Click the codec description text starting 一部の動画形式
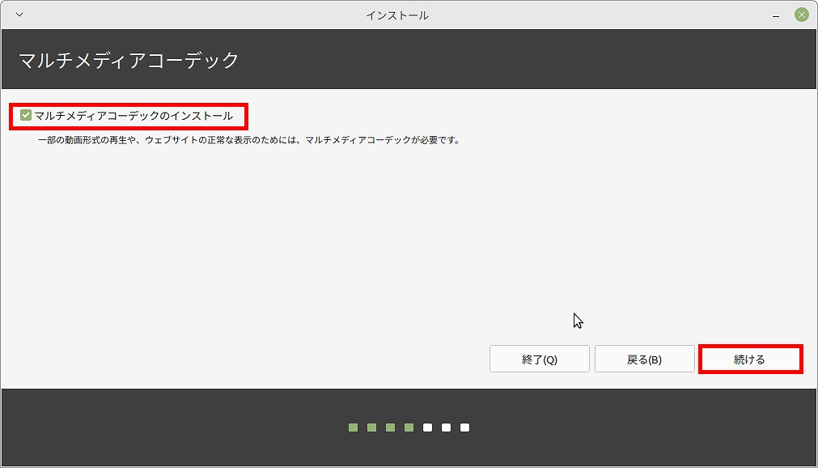The width and height of the screenshot is (818, 468). (249, 141)
